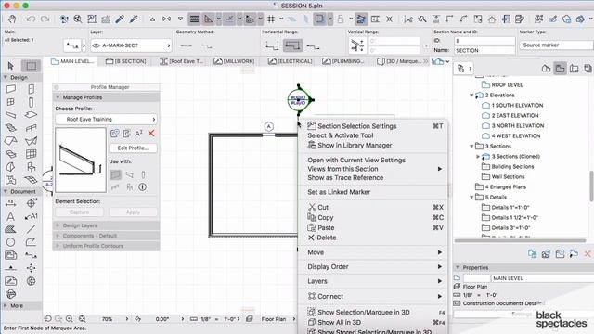Expand the Design Layers section

[58, 225]
